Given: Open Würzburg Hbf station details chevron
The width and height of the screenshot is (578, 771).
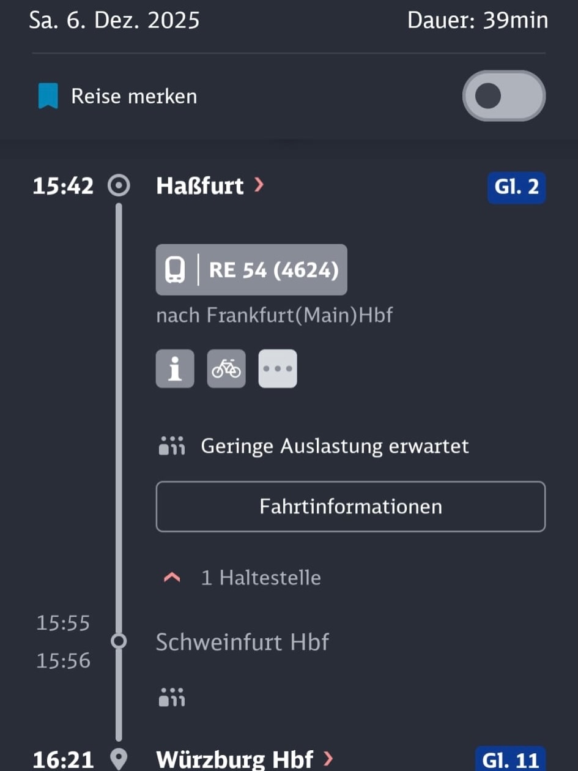Looking at the screenshot, I should coord(328,759).
